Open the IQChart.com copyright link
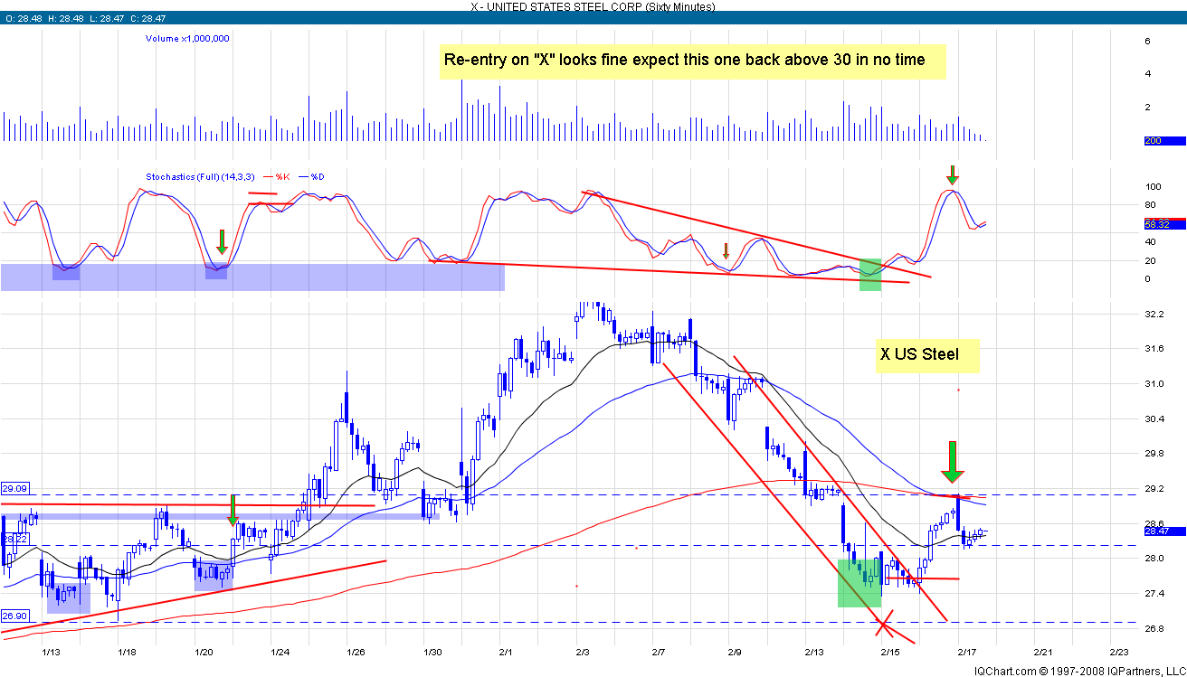The height and width of the screenshot is (677, 1187). [1078, 670]
